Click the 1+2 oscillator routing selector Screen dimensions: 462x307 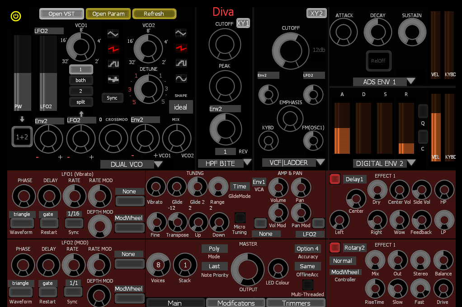coord(21,136)
